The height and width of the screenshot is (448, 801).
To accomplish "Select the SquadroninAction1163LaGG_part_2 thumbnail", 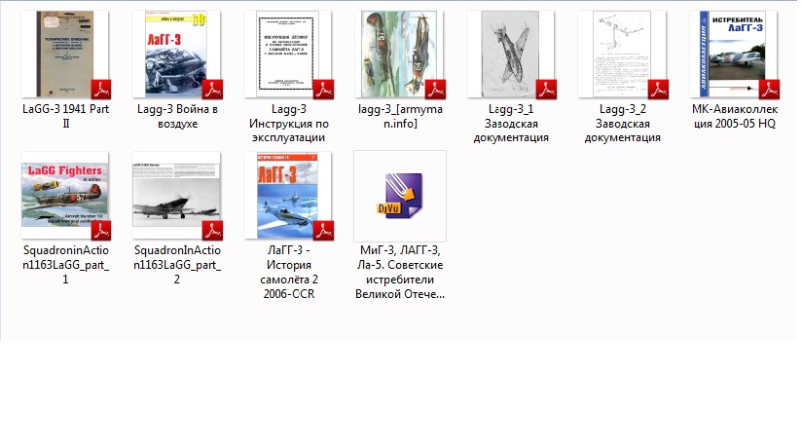I will 177,195.
